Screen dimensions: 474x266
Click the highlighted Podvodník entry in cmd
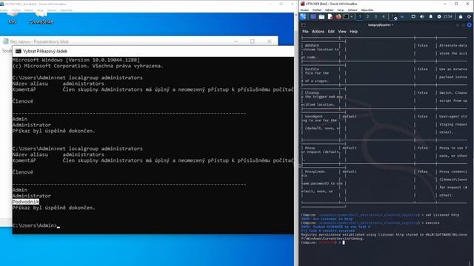(26, 202)
